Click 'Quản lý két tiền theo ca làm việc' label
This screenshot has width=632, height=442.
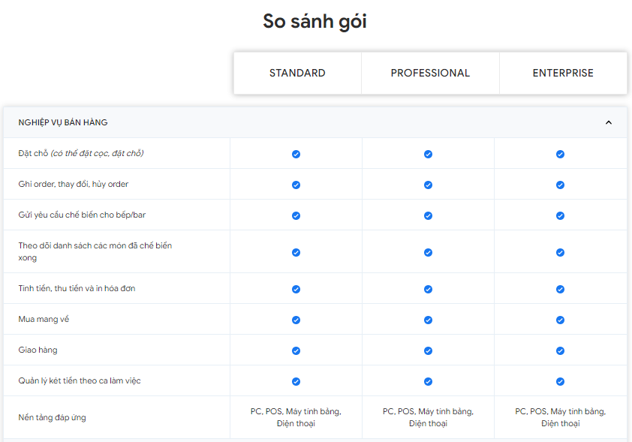80,380
